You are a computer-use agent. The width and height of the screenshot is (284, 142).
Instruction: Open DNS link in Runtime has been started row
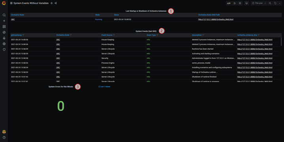(x=255, y=49)
